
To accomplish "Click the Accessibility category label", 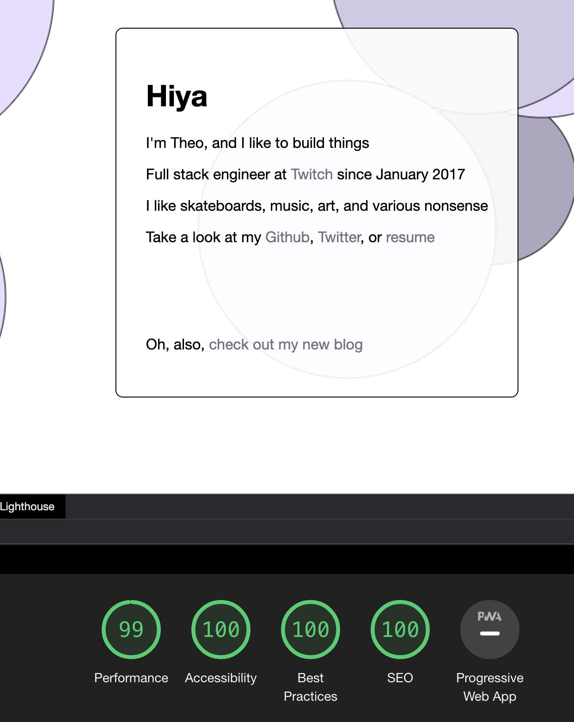I will [x=221, y=678].
